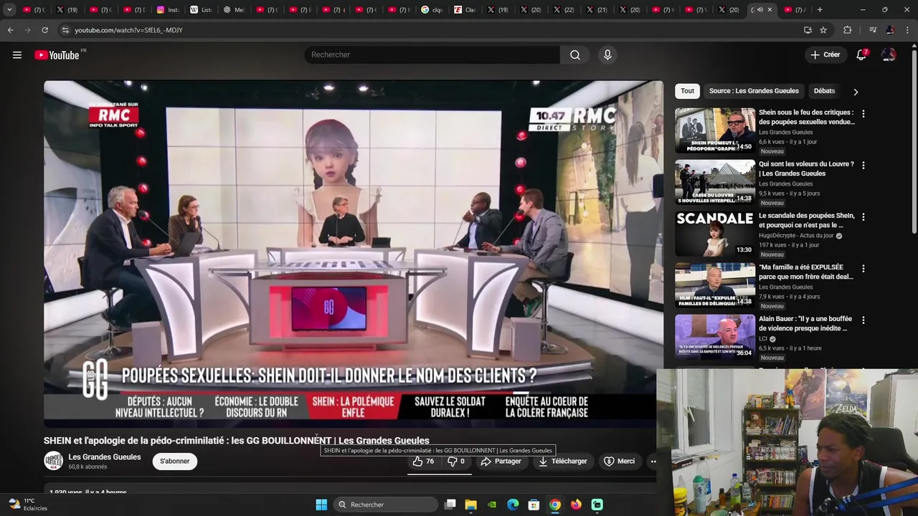Viewport: 918px width, 516px height.
Task: Open the Chrome extensions puzzle icon
Action: [x=847, y=30]
